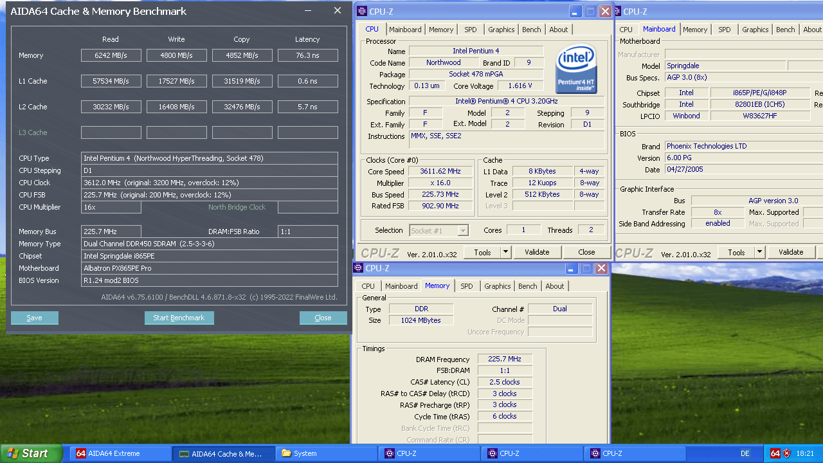Switch to AIDA64 Cache & Memory taskbar button
This screenshot has height=463, width=823.
click(x=223, y=453)
